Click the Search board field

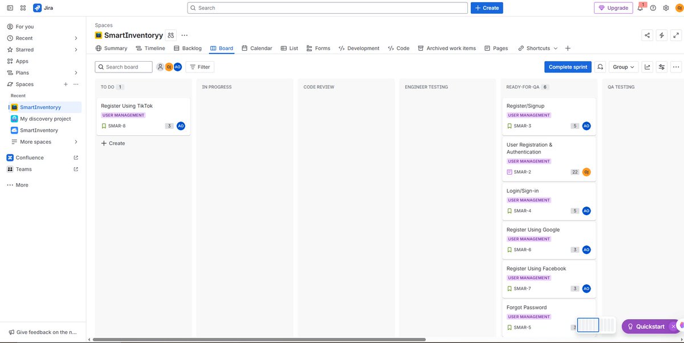pyautogui.click(x=124, y=67)
